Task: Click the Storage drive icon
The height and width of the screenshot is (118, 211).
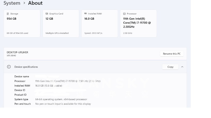Action: pyautogui.click(x=8, y=14)
